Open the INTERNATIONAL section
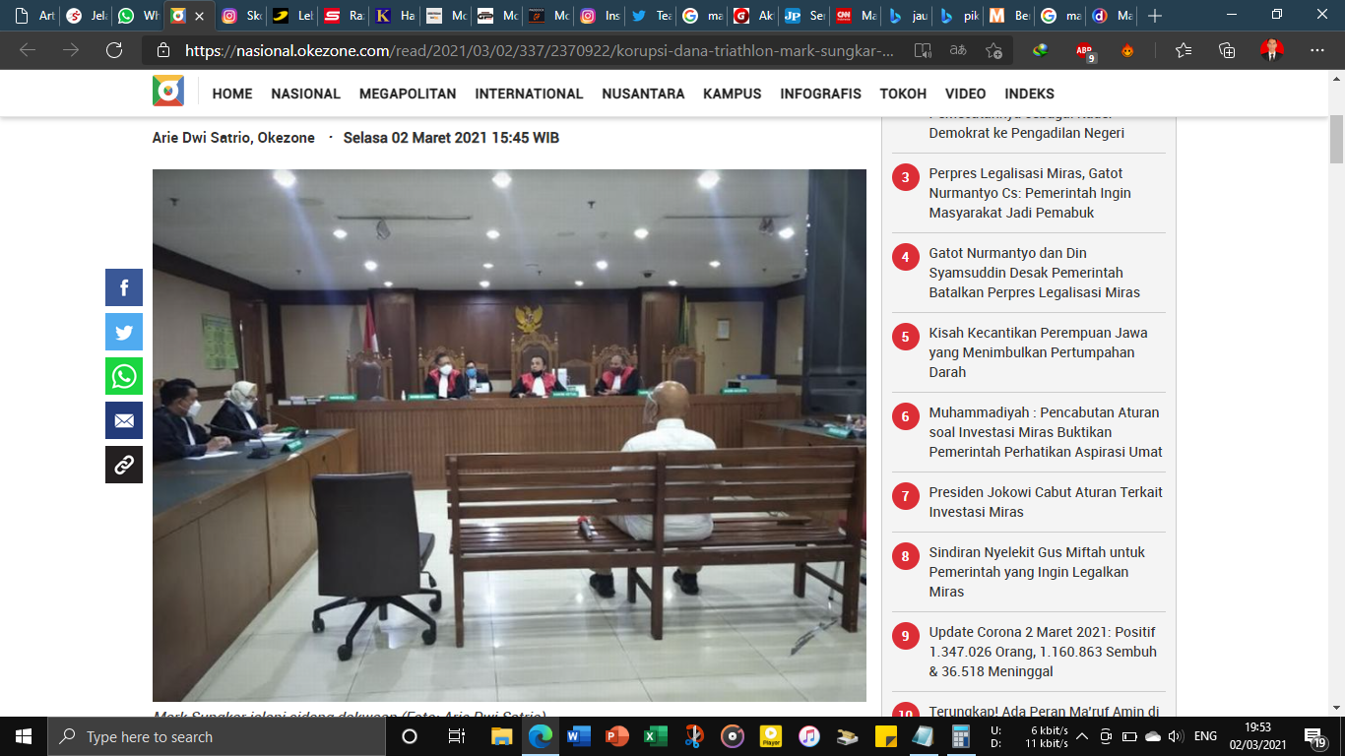 [x=529, y=94]
